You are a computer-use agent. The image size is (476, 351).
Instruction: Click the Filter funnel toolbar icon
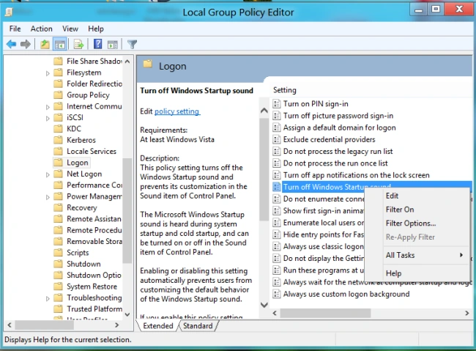coord(132,45)
